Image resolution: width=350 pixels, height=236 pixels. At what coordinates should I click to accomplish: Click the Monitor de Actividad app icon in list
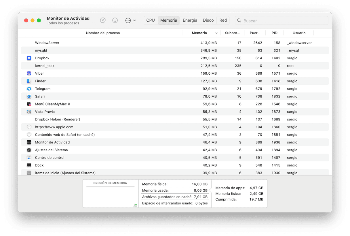pos(29,142)
